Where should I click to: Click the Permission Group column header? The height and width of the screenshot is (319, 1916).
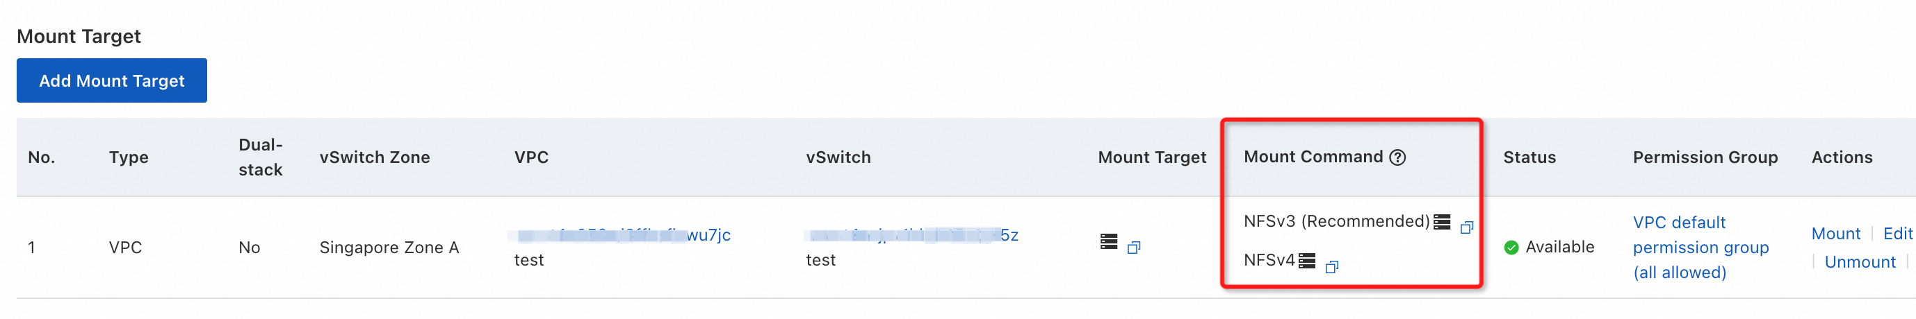click(x=1705, y=157)
